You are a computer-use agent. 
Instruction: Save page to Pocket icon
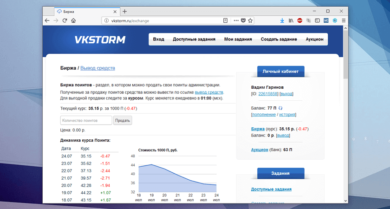click(x=243, y=20)
